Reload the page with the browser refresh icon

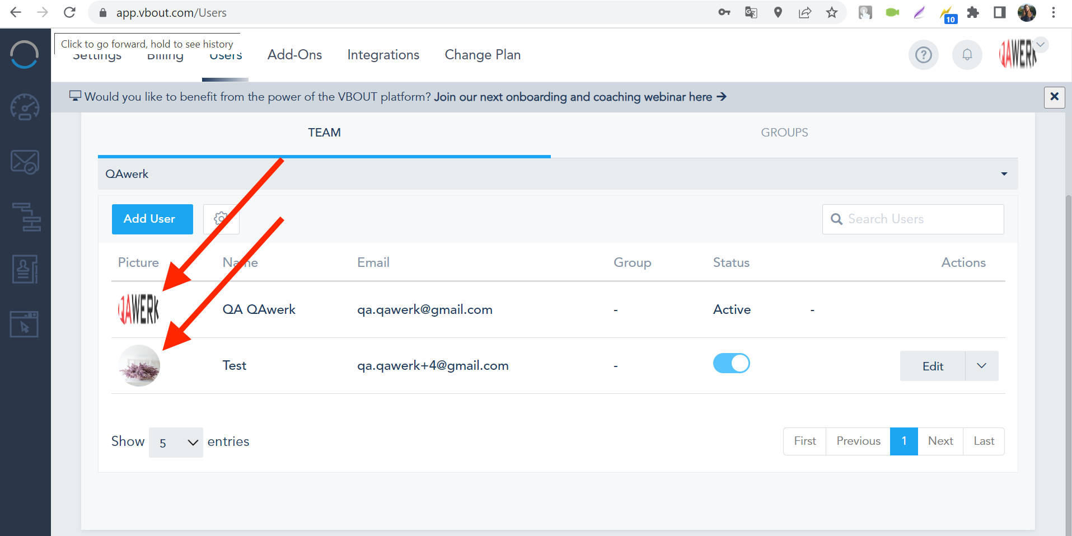[x=69, y=12]
